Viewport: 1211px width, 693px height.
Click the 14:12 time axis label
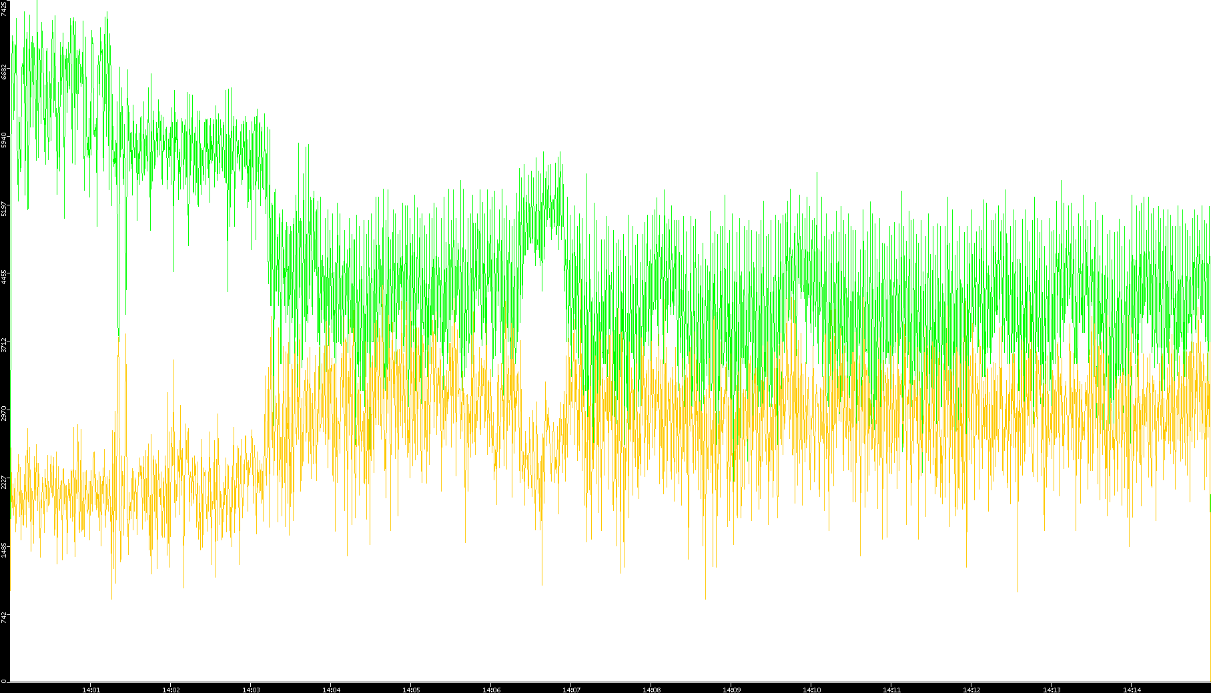click(971, 690)
